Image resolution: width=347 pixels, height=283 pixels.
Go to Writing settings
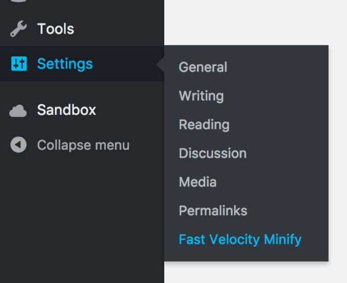pos(201,96)
